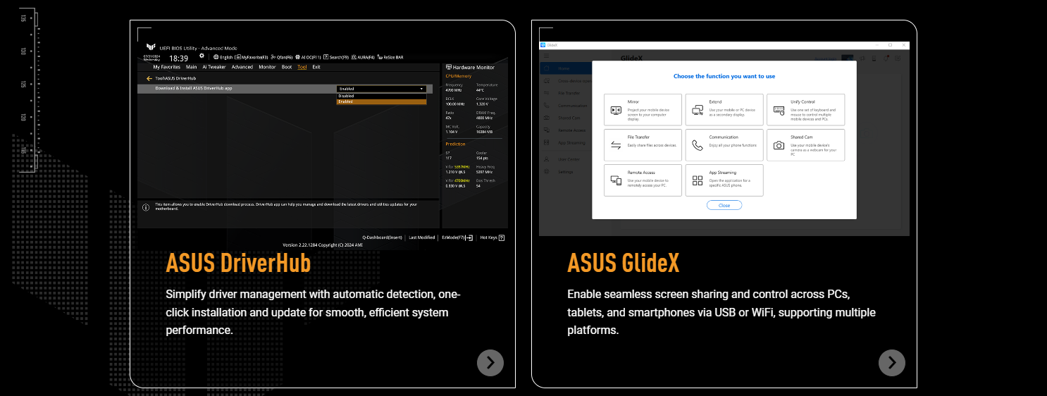1047x396 pixels.
Task: Choose the highlighted Enabled dropdown option
Action: tap(381, 101)
